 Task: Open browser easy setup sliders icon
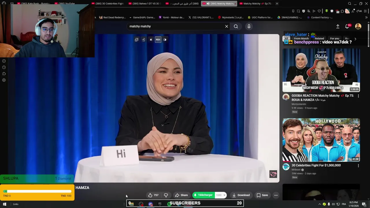click(366, 11)
